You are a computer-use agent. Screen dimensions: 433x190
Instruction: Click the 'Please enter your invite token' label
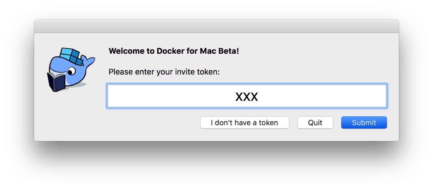click(x=164, y=72)
